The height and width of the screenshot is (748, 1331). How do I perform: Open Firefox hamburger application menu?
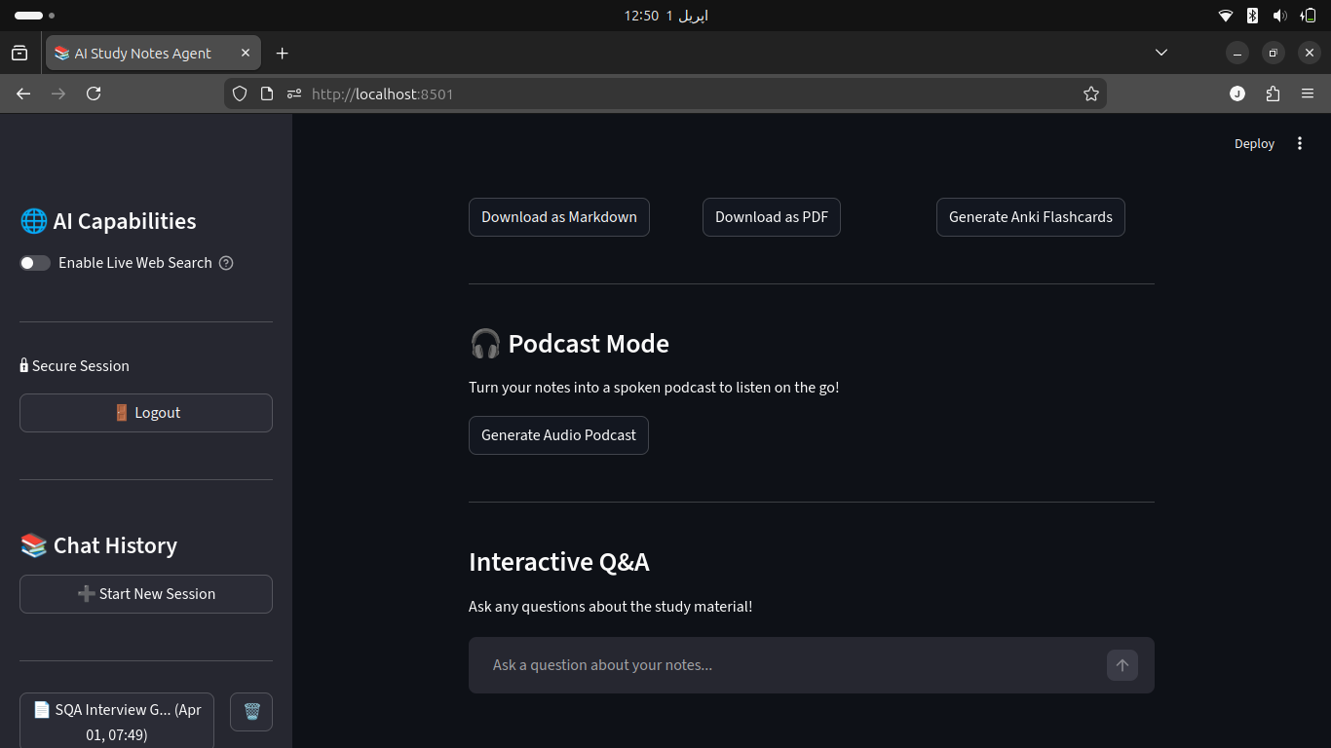click(1308, 93)
